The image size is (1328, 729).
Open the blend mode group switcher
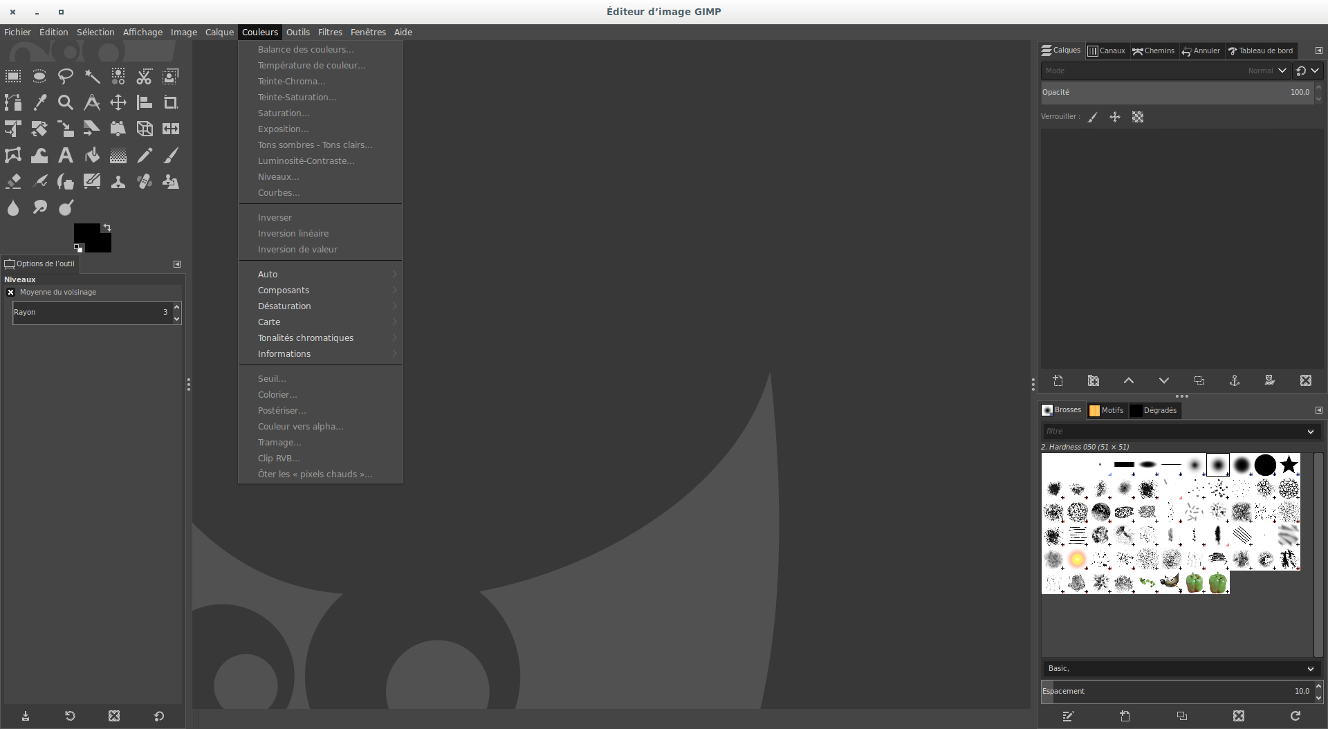(1307, 71)
